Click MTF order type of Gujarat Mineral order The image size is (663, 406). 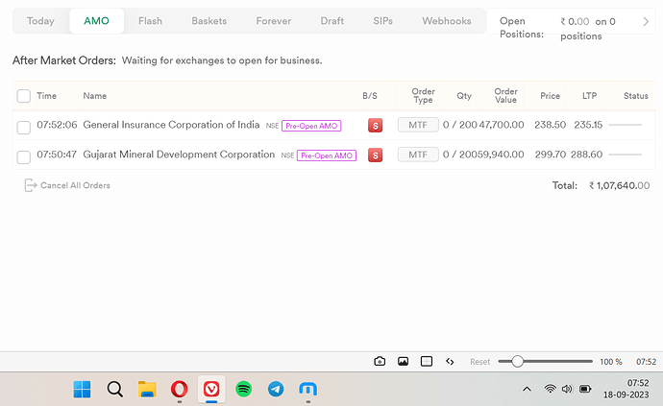(418, 155)
